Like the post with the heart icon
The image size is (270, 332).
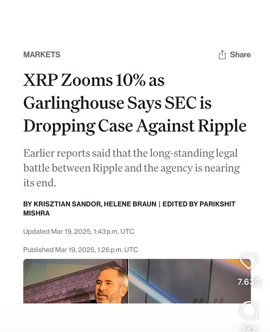tap(249, 261)
